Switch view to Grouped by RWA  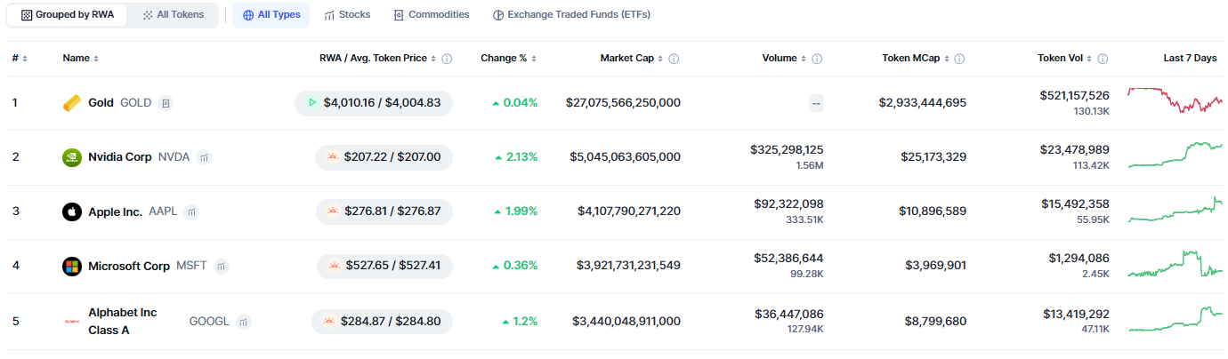point(67,15)
